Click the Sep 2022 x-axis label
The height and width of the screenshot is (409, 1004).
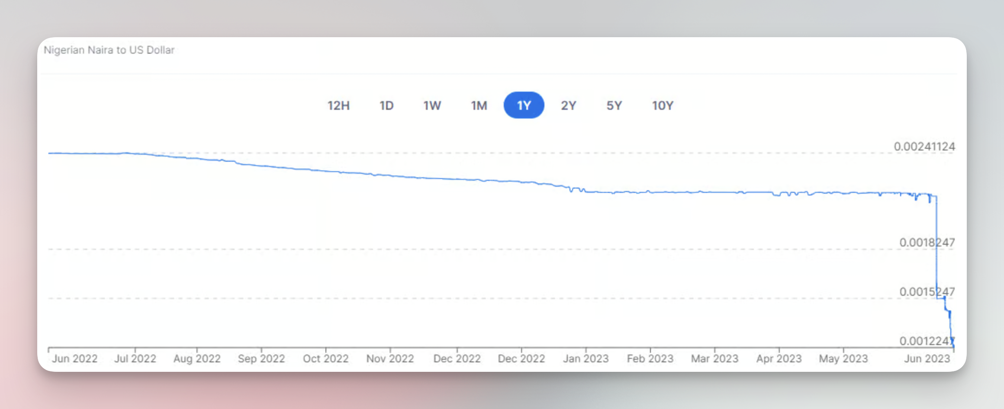point(261,359)
